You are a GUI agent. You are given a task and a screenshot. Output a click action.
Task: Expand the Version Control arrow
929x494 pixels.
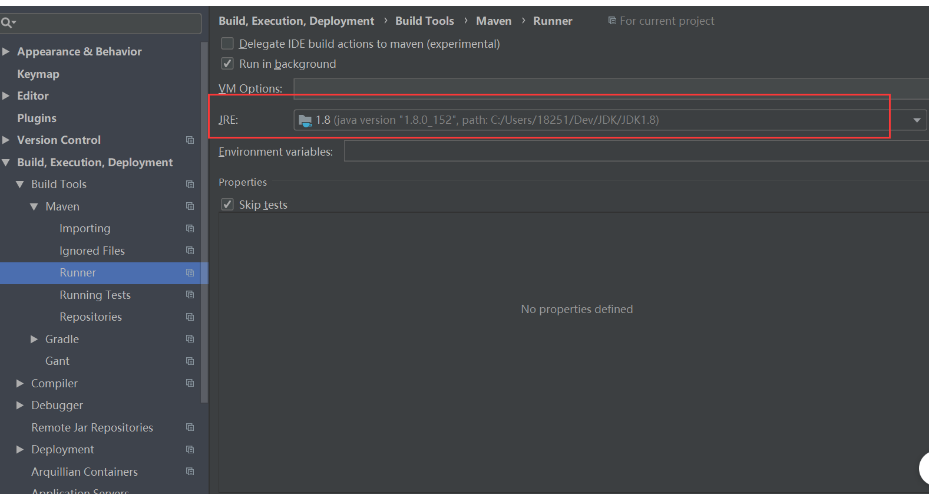[6, 140]
